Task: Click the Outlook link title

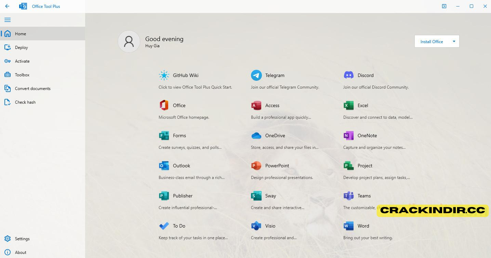Action: point(182,166)
